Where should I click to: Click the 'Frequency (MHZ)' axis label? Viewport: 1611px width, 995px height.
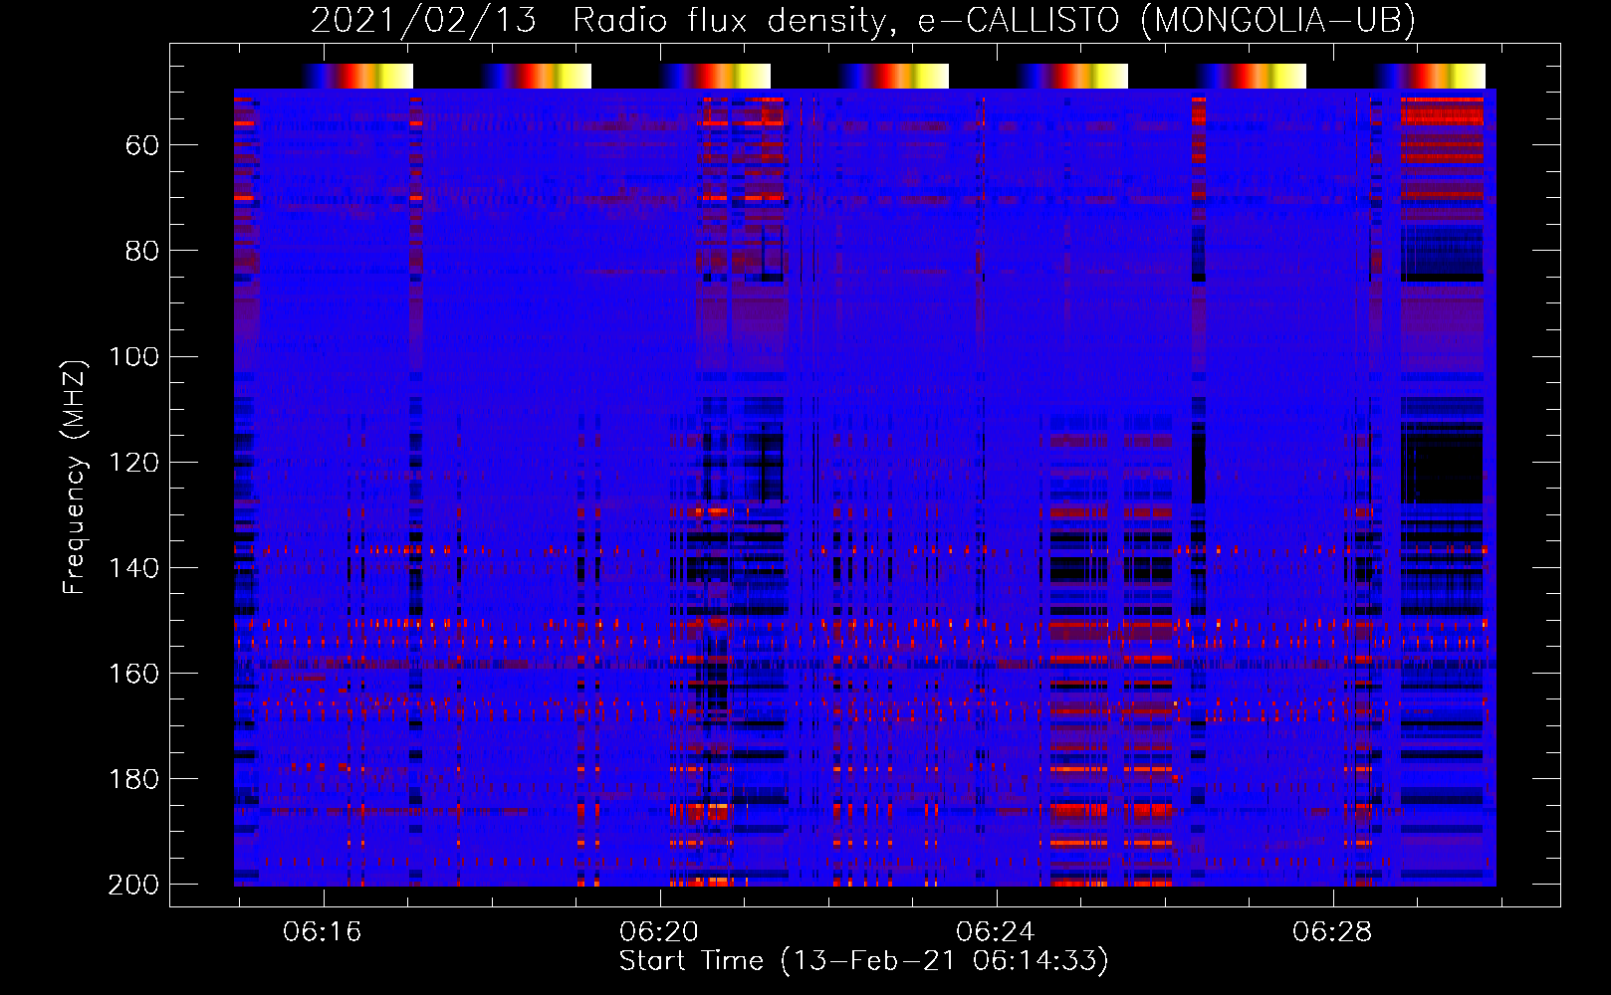(x=75, y=478)
